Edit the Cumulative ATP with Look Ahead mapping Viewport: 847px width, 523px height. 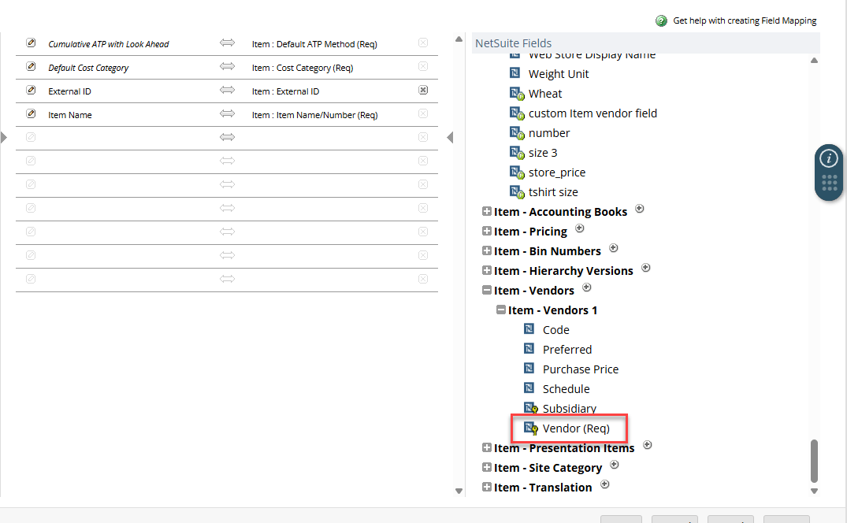pyautogui.click(x=31, y=43)
